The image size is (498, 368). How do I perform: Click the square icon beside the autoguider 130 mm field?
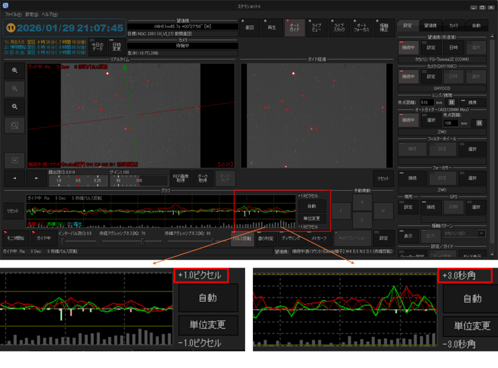tap(479, 123)
